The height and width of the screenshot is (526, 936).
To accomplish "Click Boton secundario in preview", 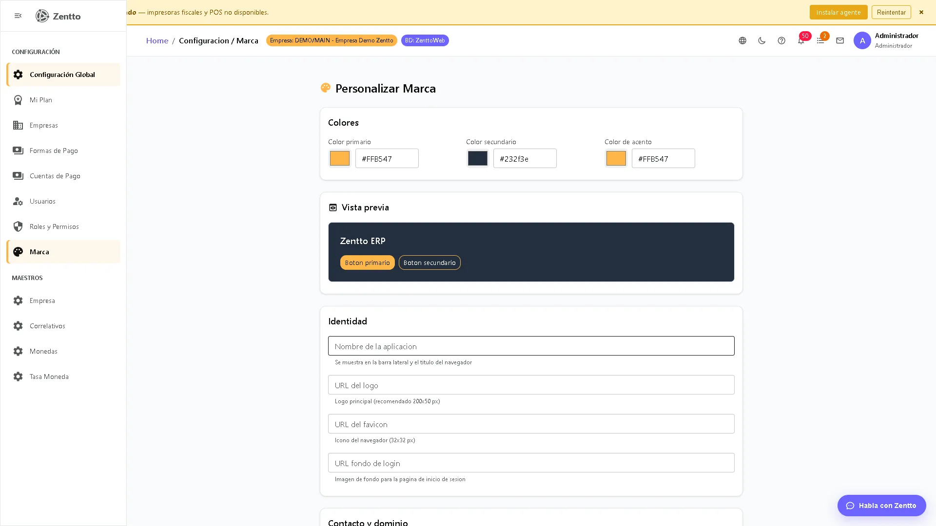I will pos(429,263).
